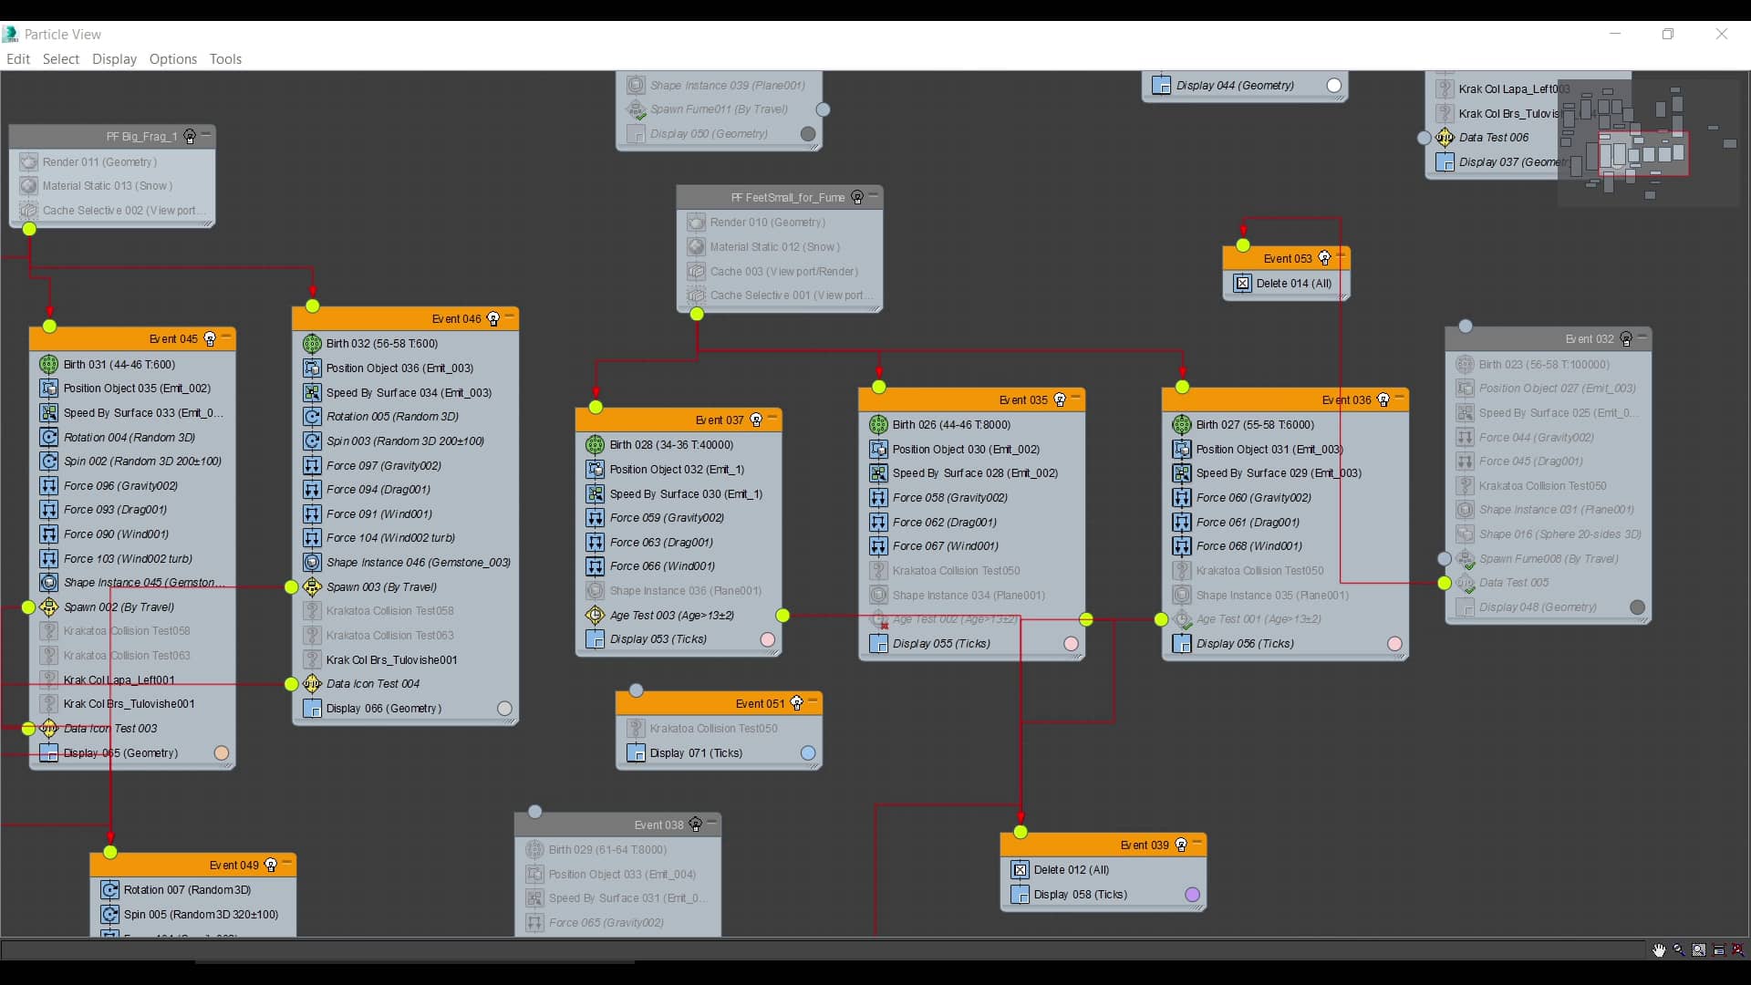Collapse the PF FeetSmall_for_Fume event
The image size is (1751, 985).
click(x=873, y=197)
